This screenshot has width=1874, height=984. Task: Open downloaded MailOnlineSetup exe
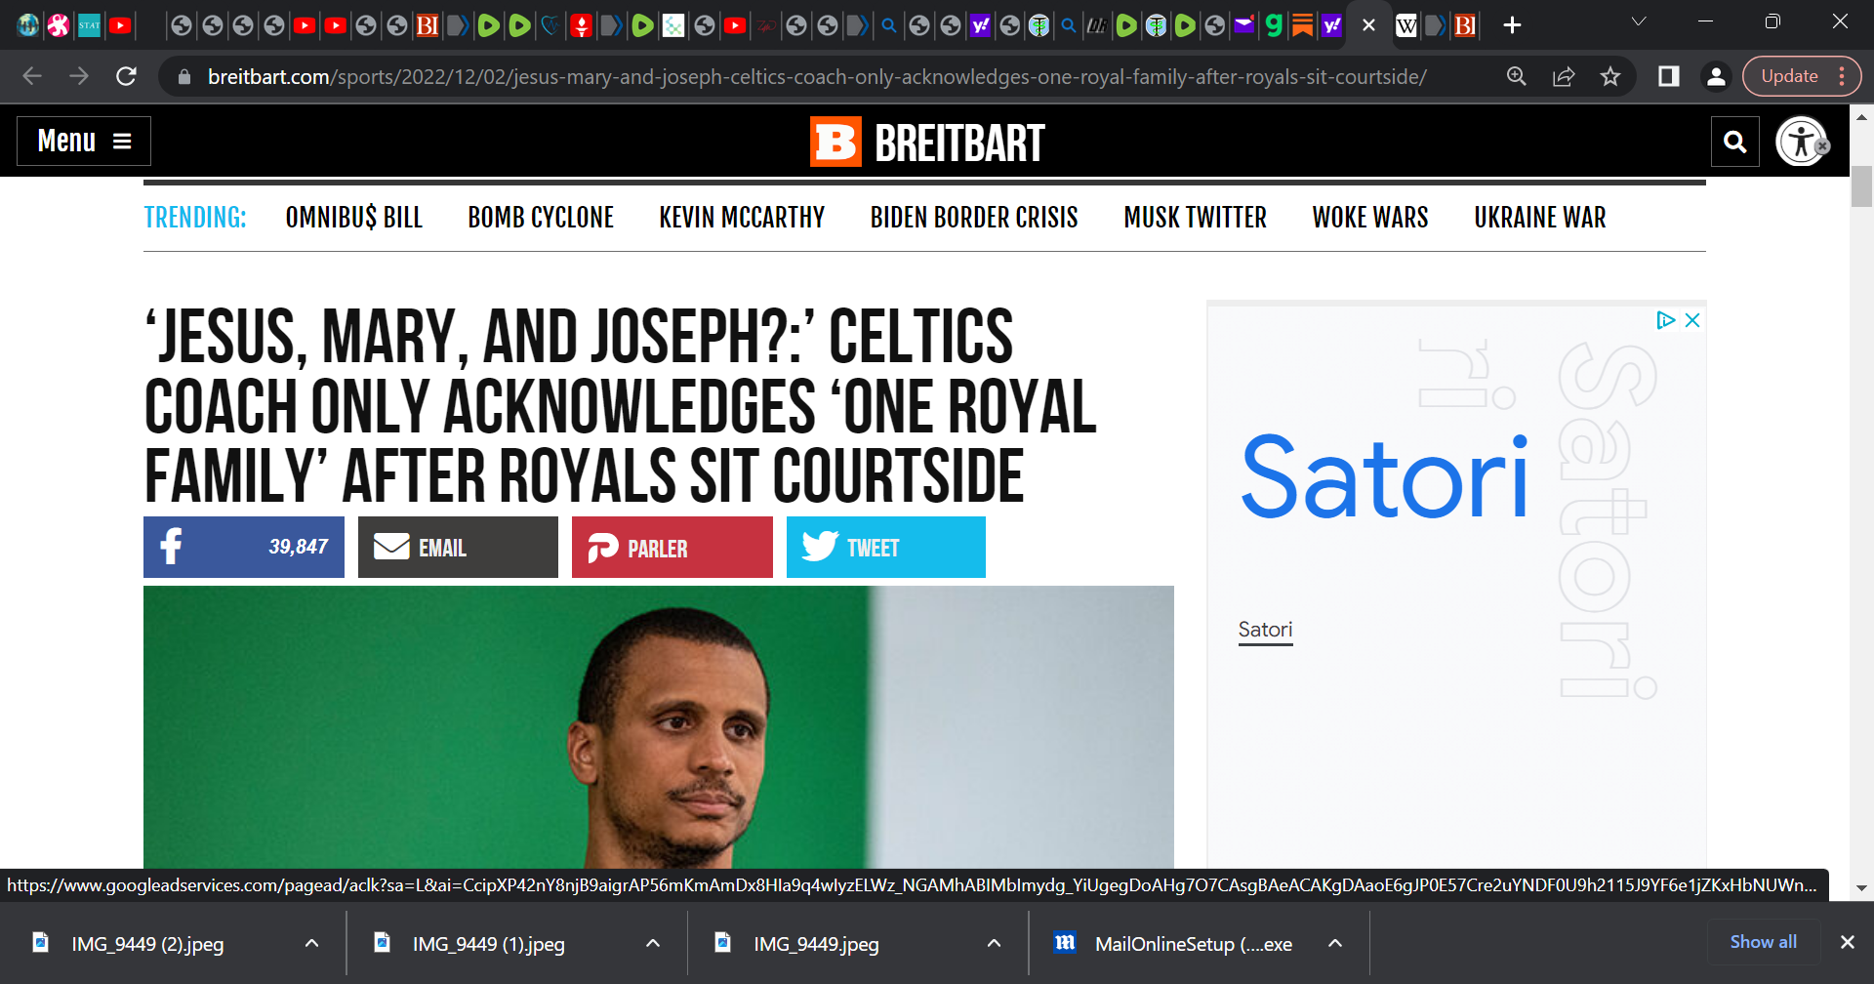[x=1193, y=943]
